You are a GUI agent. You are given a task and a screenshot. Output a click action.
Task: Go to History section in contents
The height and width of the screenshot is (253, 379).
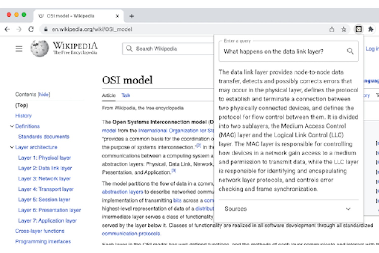(23, 116)
